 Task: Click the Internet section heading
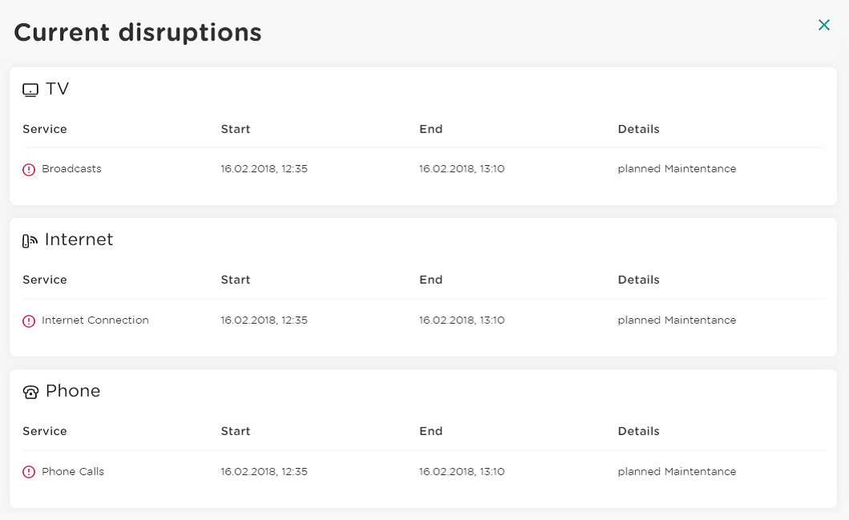pyautogui.click(x=79, y=240)
